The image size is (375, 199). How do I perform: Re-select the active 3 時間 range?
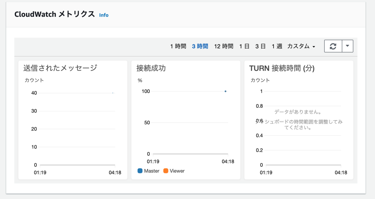[200, 46]
